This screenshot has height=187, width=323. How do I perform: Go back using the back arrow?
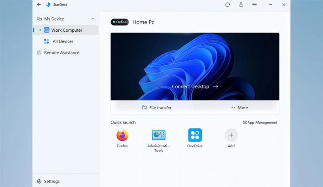(x=39, y=5)
